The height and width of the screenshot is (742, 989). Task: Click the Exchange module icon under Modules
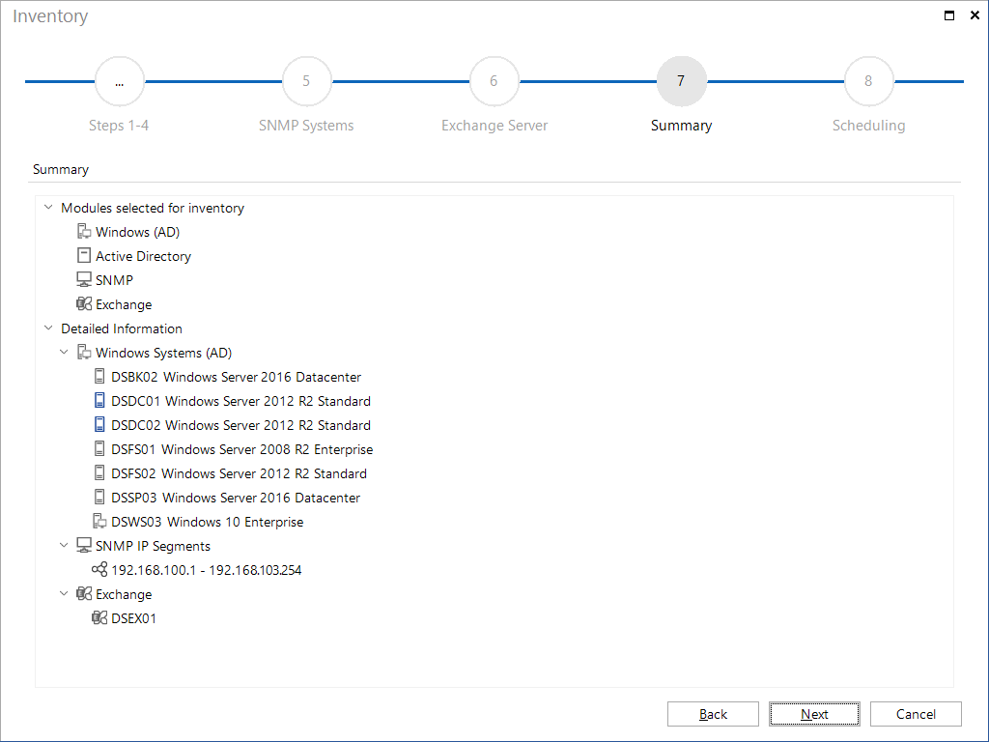click(84, 304)
